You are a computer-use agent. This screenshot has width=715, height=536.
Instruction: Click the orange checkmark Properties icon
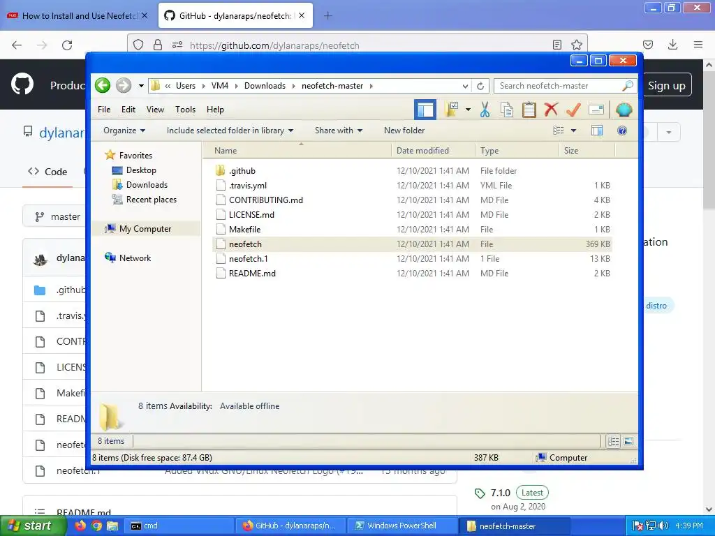573,110
